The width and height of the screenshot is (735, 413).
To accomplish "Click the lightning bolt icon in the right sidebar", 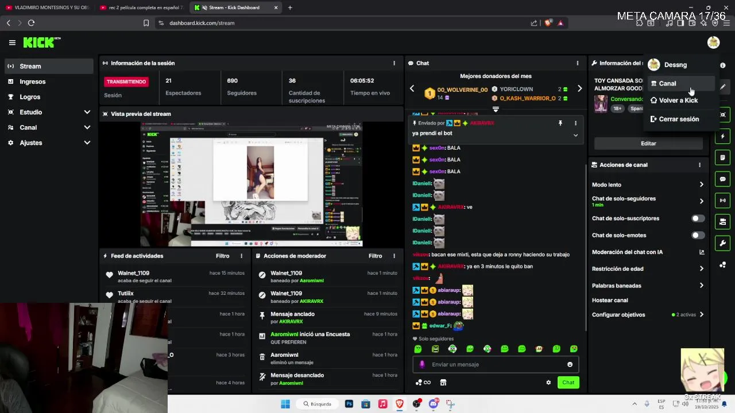I will click(723, 137).
